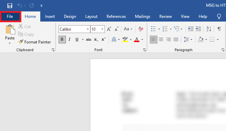Viewport: 226px width, 131px height.
Task: Open the Change Case Aa menu
Action: 128,29
